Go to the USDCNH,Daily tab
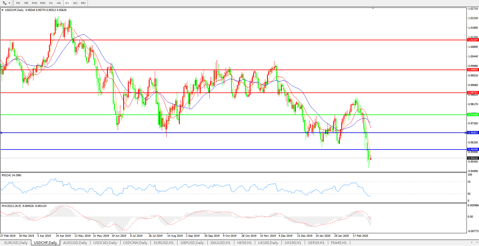479x246 pixels. click(135, 243)
